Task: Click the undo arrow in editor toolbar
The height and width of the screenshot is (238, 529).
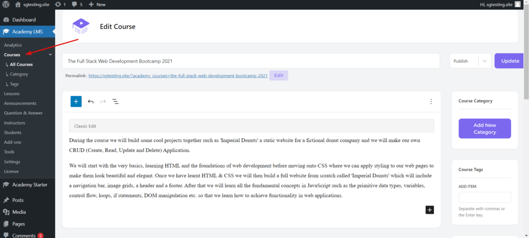Action: 90,101
